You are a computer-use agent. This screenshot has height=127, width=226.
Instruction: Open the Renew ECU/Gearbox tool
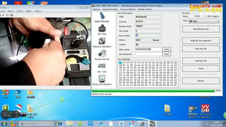tap(102, 80)
